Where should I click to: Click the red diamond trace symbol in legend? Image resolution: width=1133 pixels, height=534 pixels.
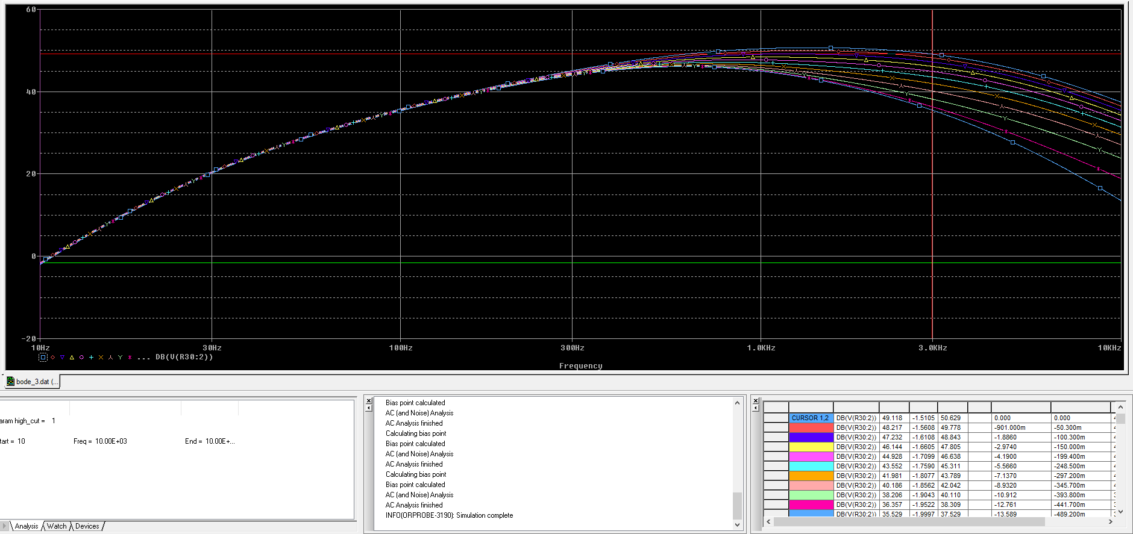pyautogui.click(x=52, y=358)
